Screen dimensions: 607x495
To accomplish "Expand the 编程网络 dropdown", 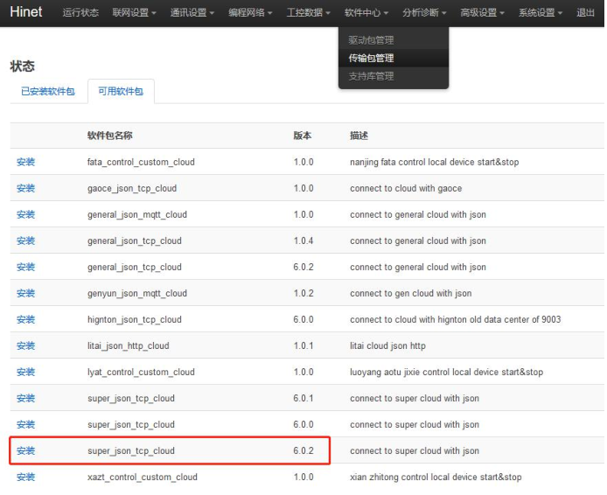I will 250,13.
